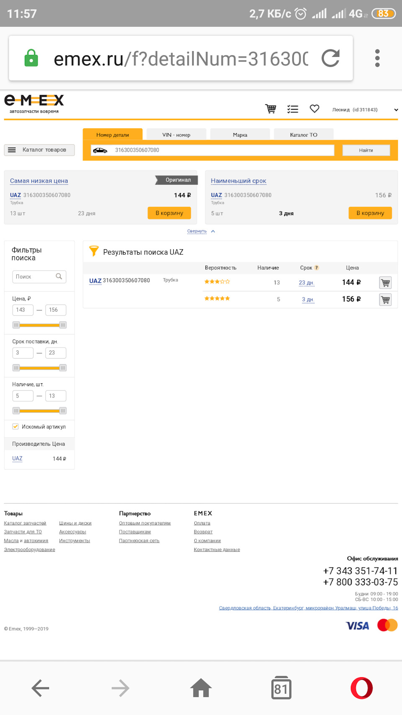Open the Каталог товаров menu
402x715 pixels.
click(39, 150)
